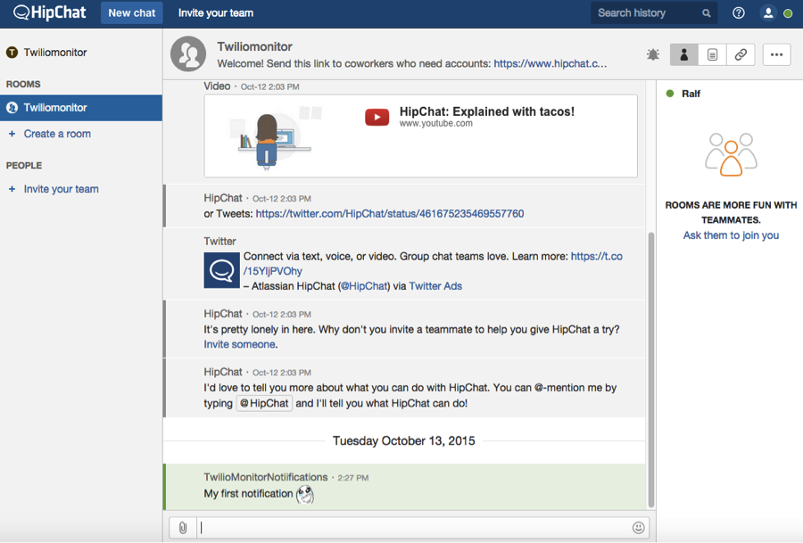Click the chat history scrollbar
Image resolution: width=803 pixels, height=543 pixels.
651,369
